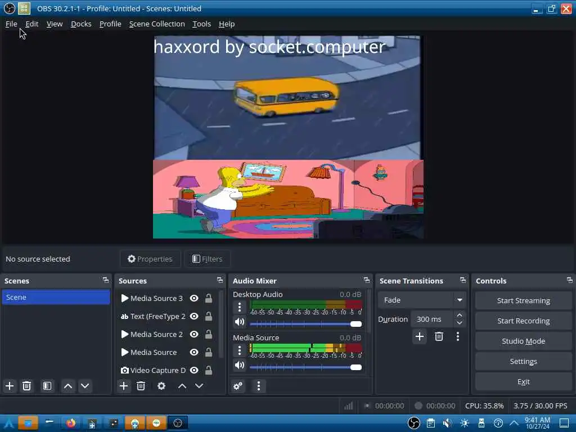Add a new scene with the plus icon
Screen dimensions: 576x432
click(10, 386)
